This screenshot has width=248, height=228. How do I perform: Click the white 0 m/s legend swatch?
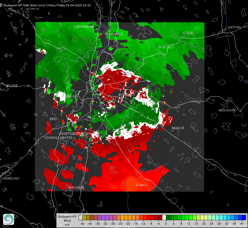(x=164, y=217)
